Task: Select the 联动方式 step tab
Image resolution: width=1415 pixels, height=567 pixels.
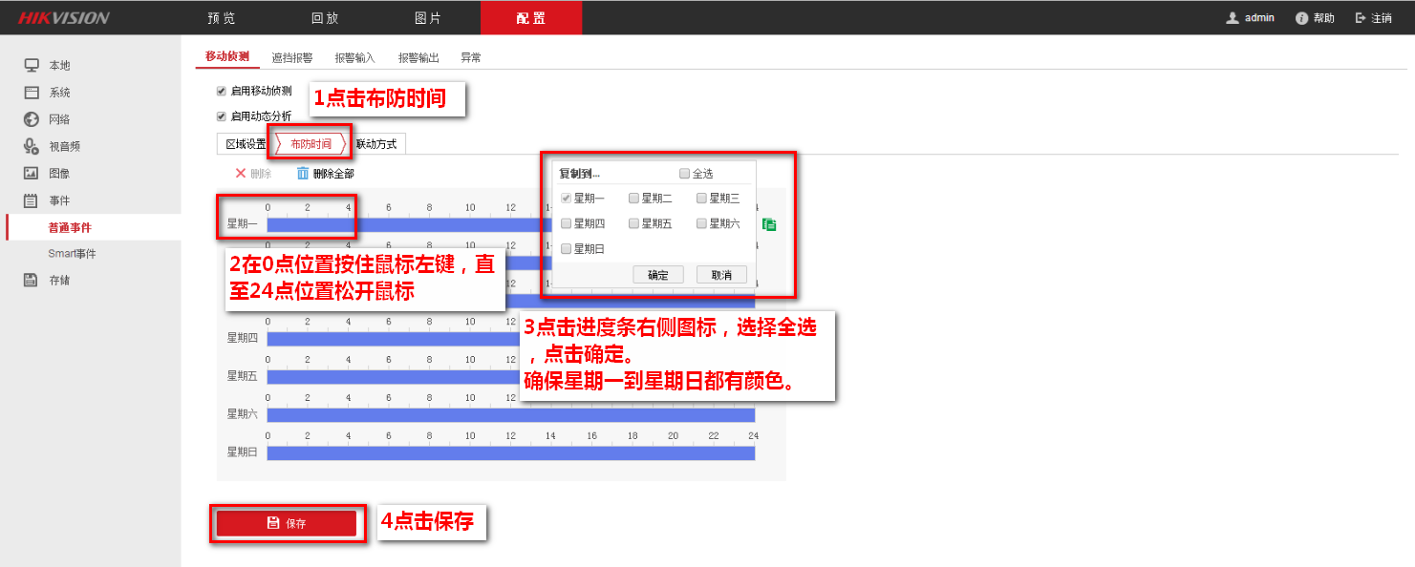Action: pyautogui.click(x=376, y=144)
